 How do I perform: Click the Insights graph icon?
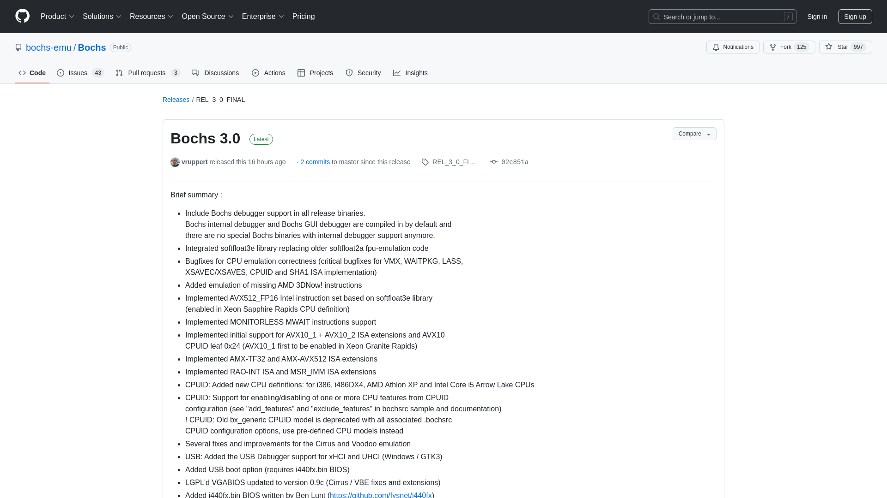tap(397, 73)
